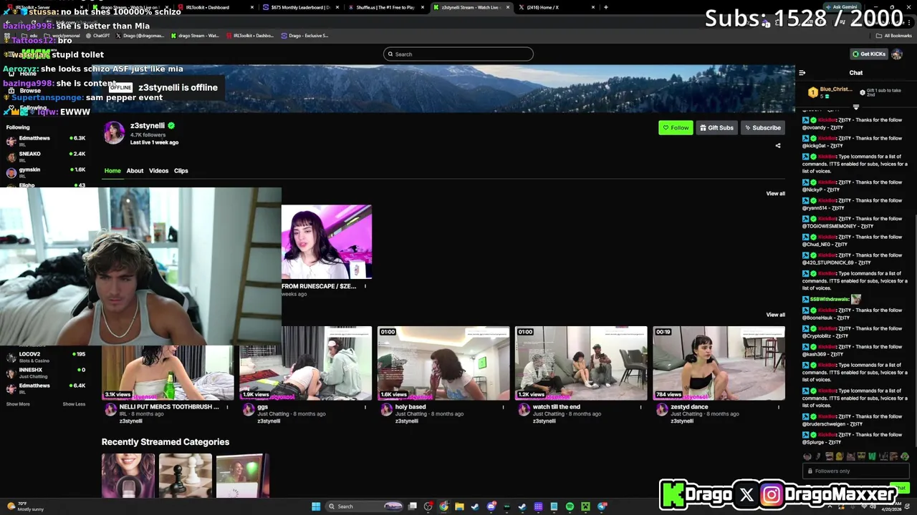Open the chess category thumbnail
Viewport: 917px width, 515px height.
tap(186, 476)
